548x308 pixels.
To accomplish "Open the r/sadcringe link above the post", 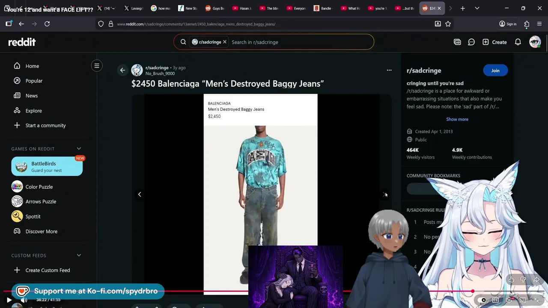I will click(x=157, y=68).
